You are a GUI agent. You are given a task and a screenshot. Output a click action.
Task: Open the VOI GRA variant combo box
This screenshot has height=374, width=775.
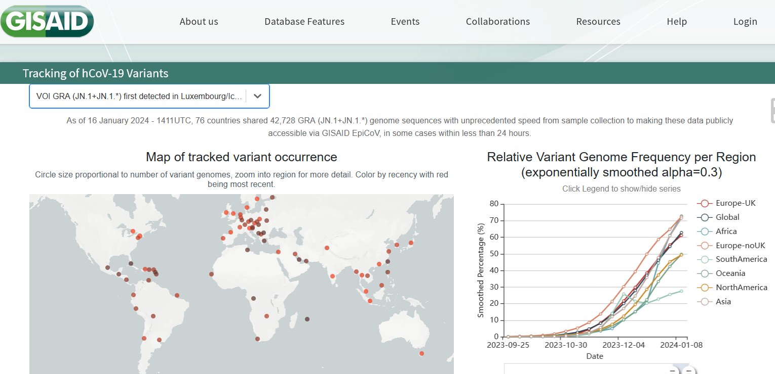pos(137,96)
